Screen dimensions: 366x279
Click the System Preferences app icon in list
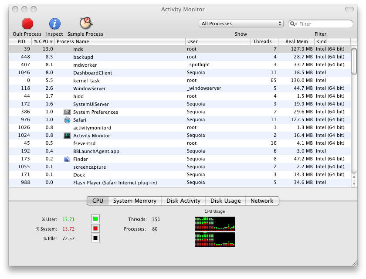[x=67, y=112]
